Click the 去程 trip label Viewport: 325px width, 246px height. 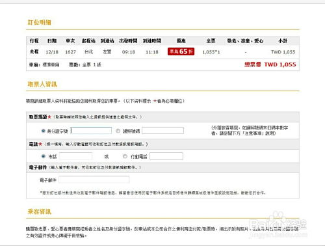(34, 51)
